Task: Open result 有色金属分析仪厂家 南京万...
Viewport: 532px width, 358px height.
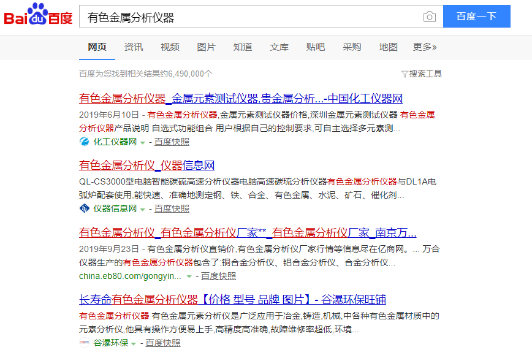Action: point(248,233)
